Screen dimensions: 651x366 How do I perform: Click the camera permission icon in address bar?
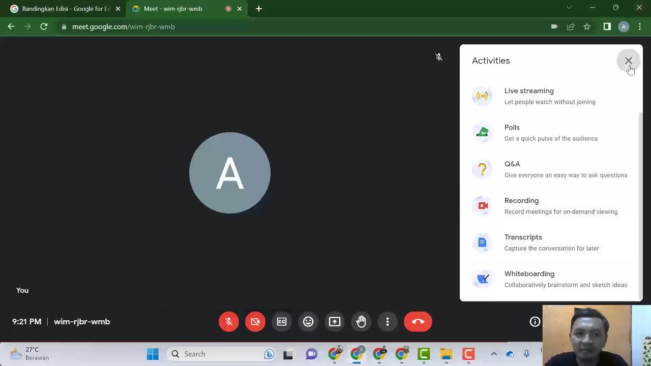pos(554,26)
